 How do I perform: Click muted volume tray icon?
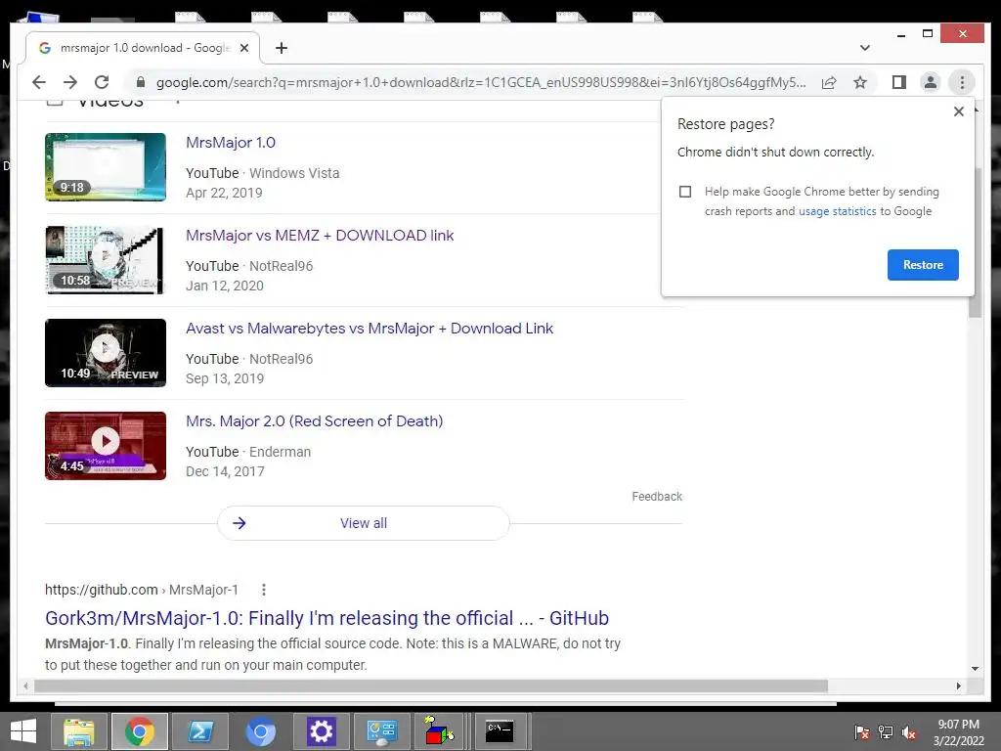point(909,732)
